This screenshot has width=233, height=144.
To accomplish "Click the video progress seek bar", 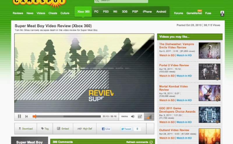I will (67, 116).
